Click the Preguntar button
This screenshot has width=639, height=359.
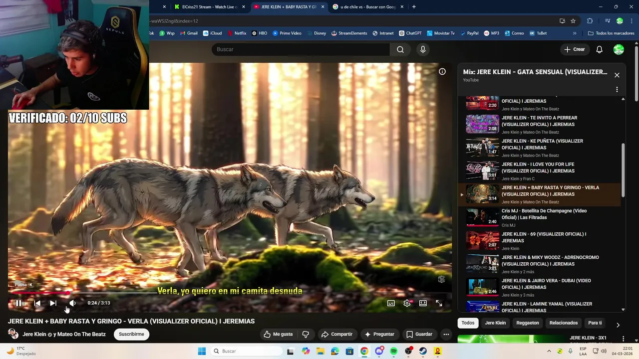(379, 334)
